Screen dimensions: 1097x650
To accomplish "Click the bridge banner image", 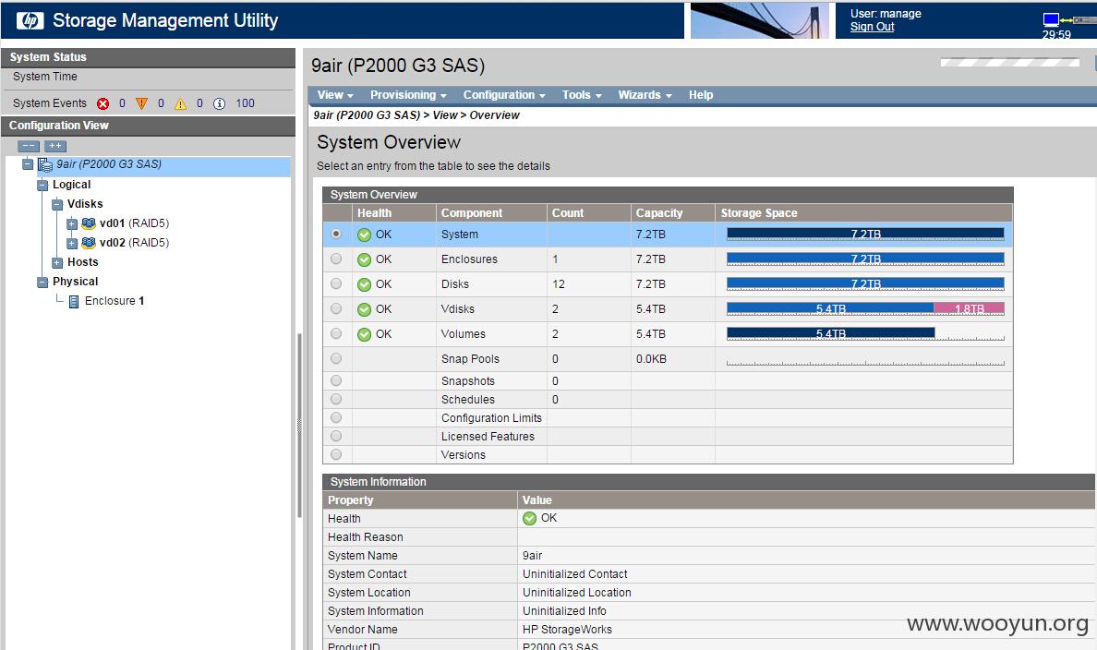I will [759, 20].
